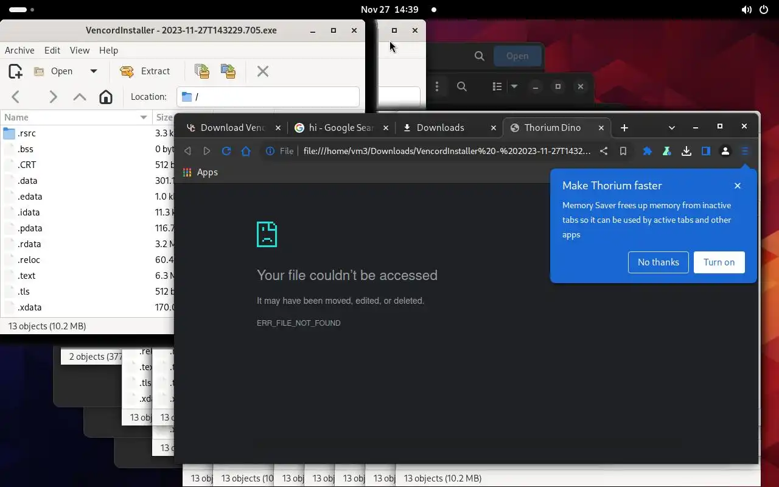Bookmark this tab
This screenshot has height=487, width=779.
(623, 151)
